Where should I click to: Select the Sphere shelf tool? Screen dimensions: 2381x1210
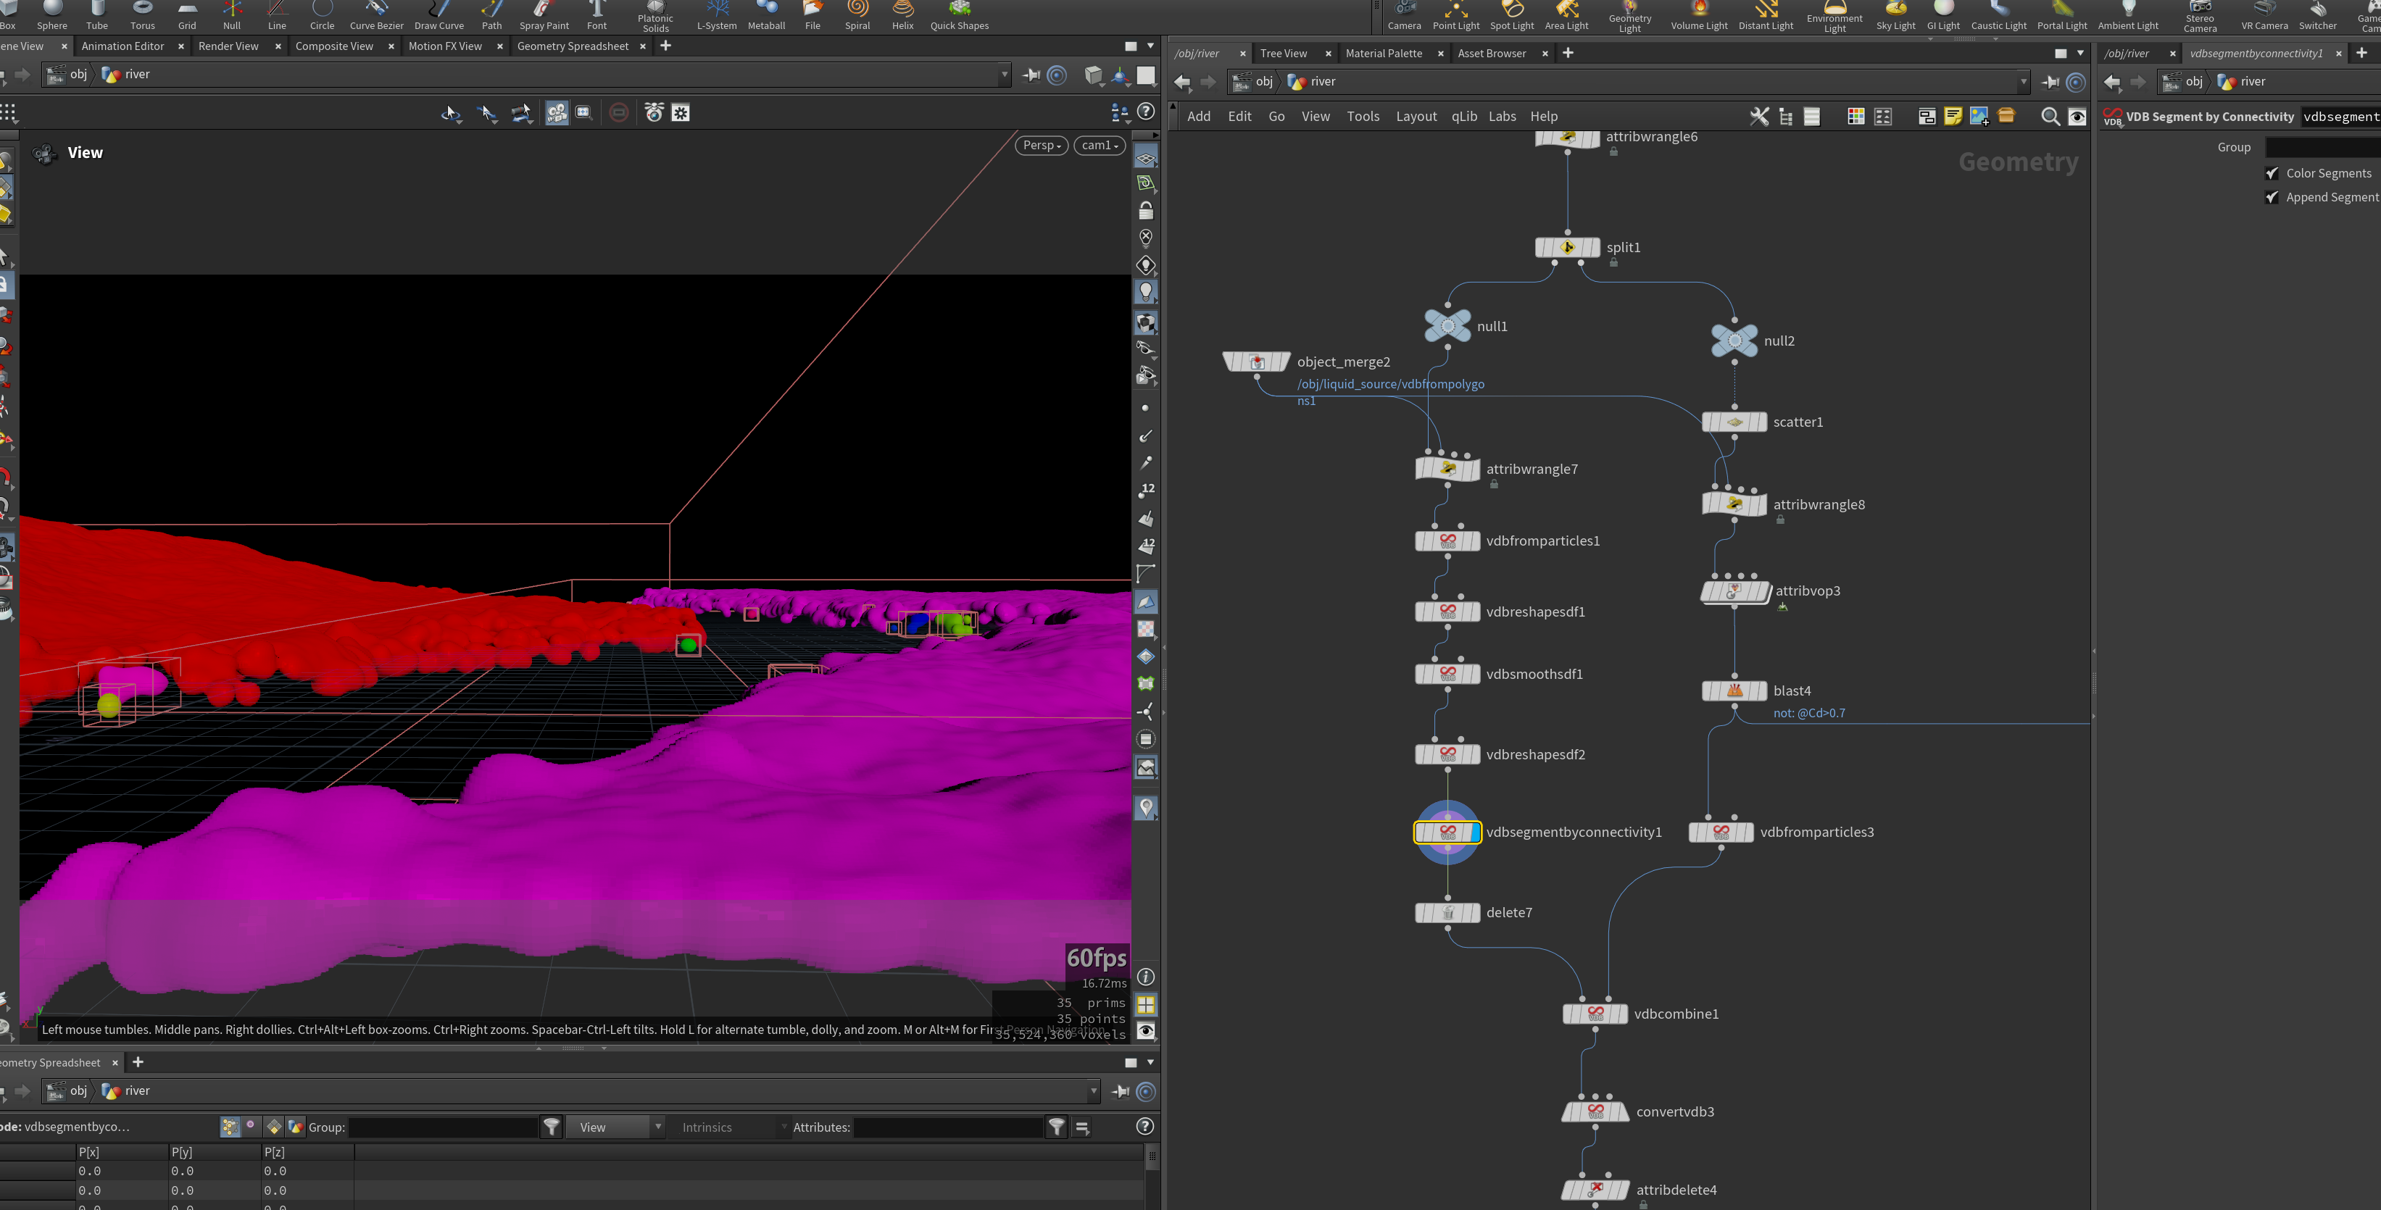coord(51,16)
